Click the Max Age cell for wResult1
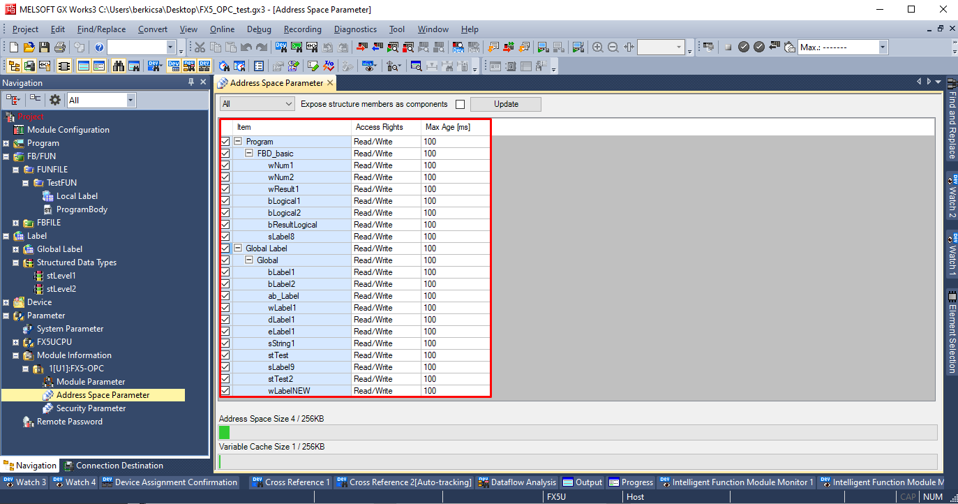This screenshot has height=504, width=958. (456, 189)
